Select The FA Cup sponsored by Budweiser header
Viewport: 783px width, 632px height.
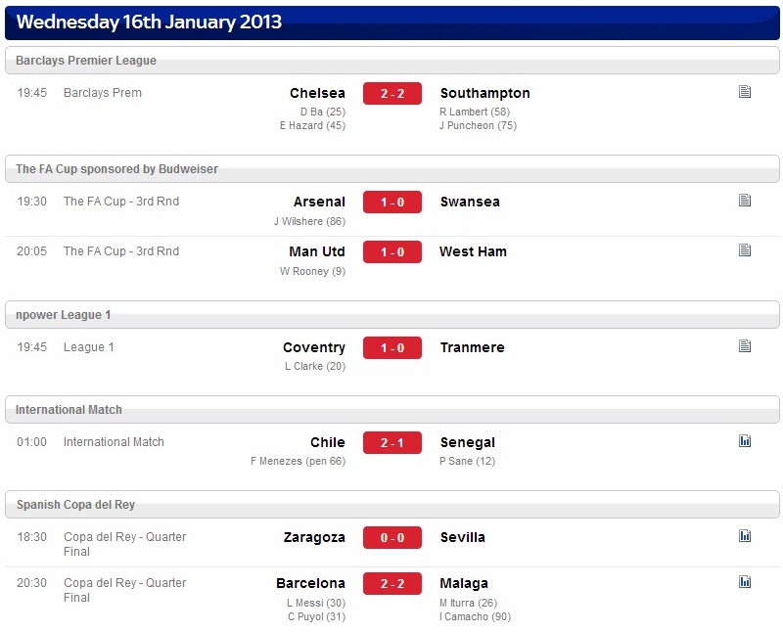(392, 168)
